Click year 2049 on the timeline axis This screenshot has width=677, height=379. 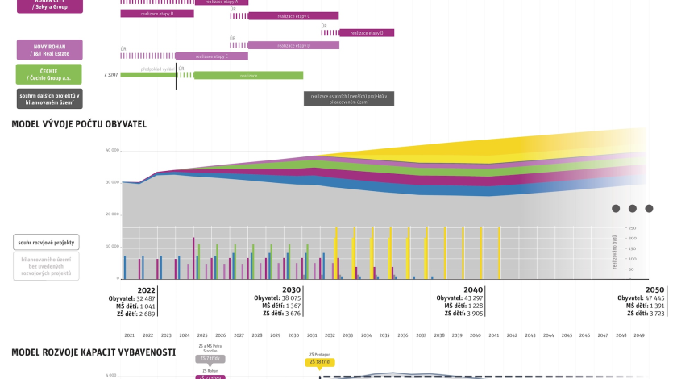[x=639, y=335]
